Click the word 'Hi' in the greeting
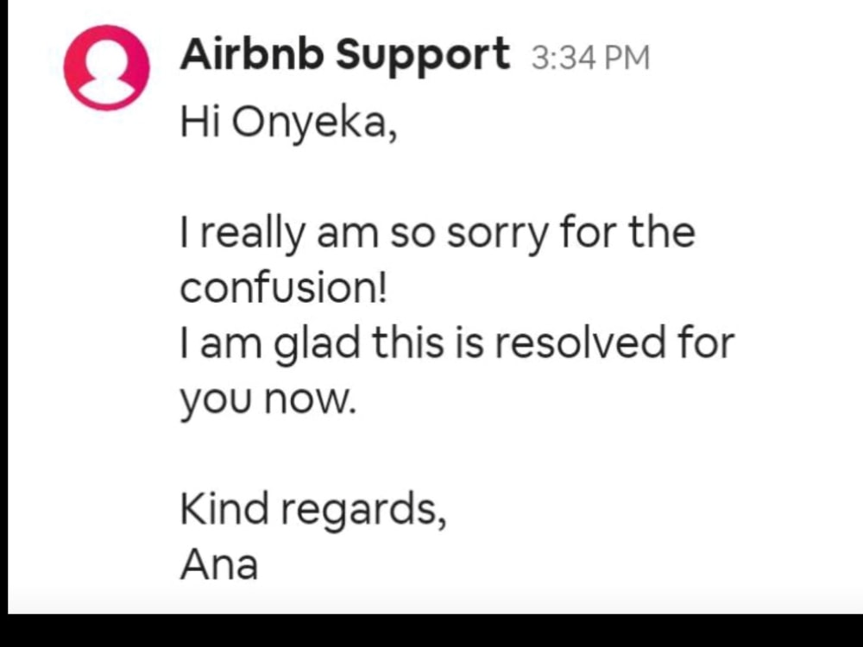Image resolution: width=863 pixels, height=647 pixels. click(200, 121)
